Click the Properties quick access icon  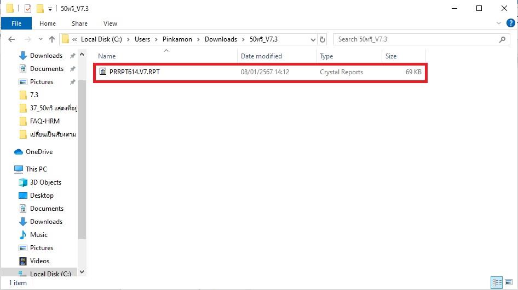(x=28, y=9)
